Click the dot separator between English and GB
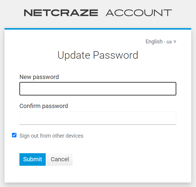The image size is (196, 187). [164, 42]
